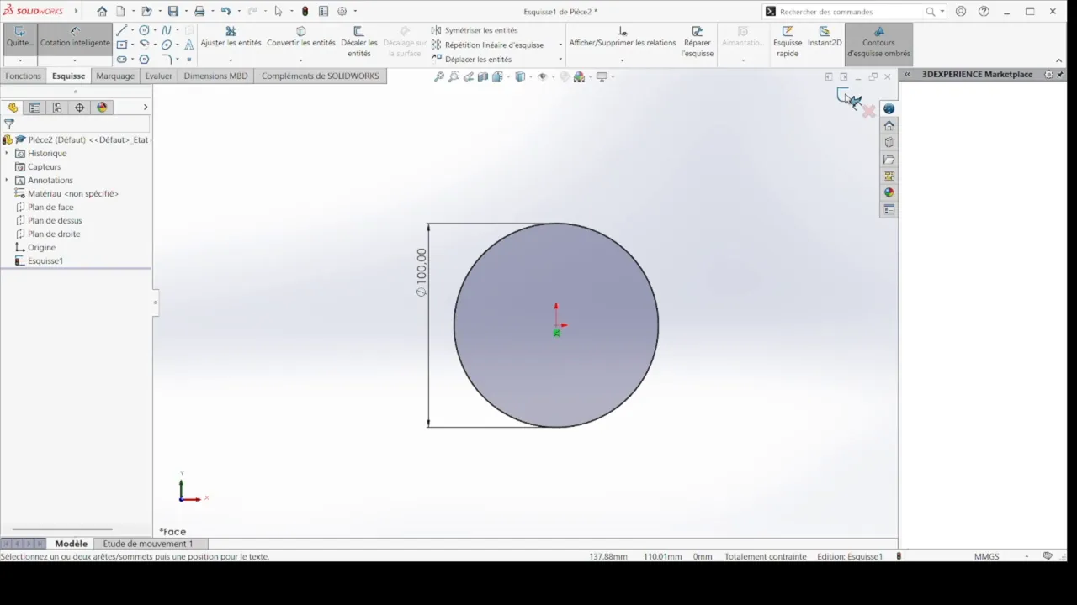Image resolution: width=1077 pixels, height=605 pixels.
Task: Expand the Historique tree node
Action: [7, 153]
